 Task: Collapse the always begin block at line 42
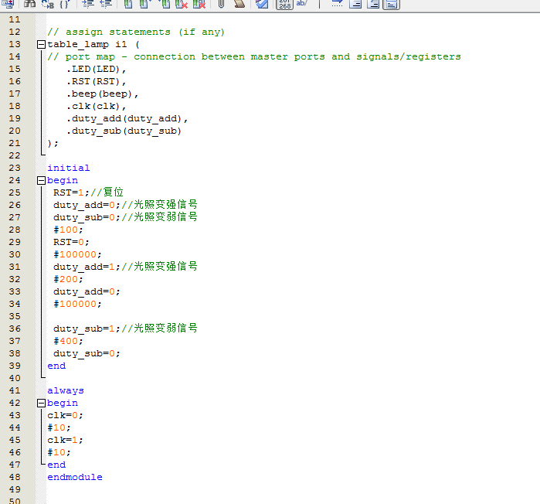pos(41,403)
